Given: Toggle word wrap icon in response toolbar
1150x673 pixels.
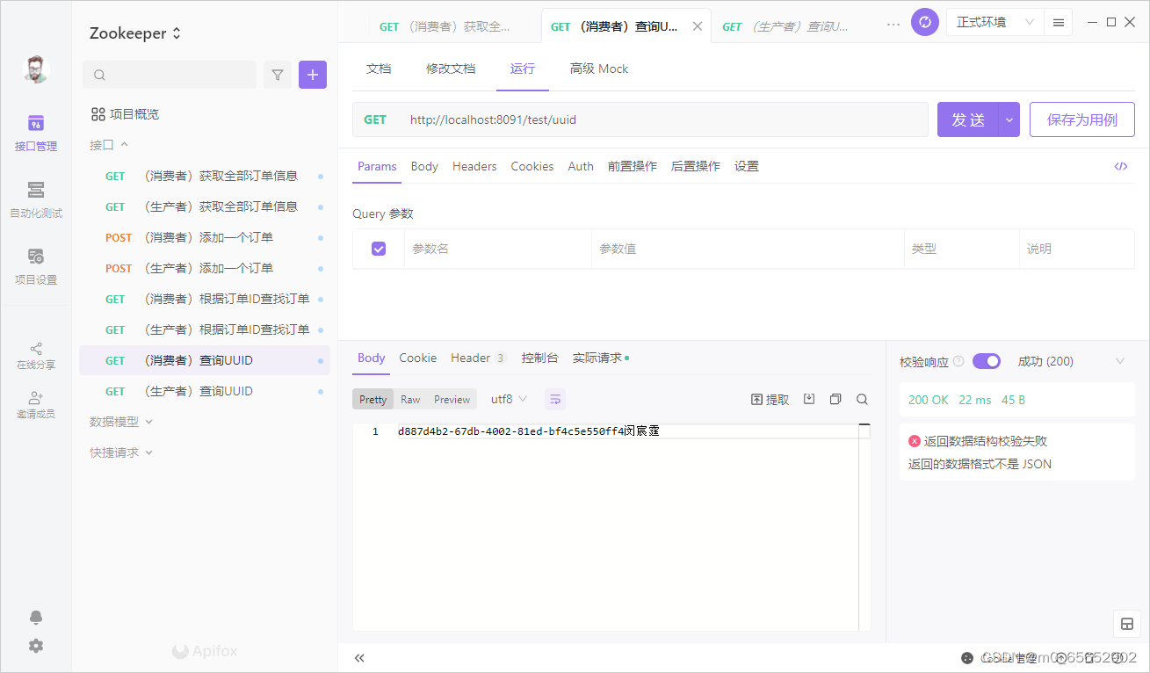Looking at the screenshot, I should coord(555,399).
